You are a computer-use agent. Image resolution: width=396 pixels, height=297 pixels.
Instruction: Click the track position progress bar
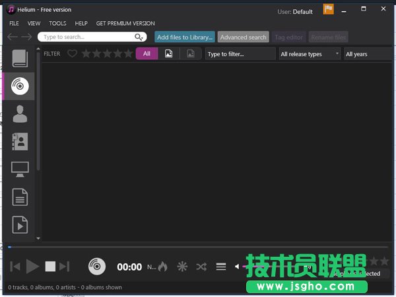point(198,247)
